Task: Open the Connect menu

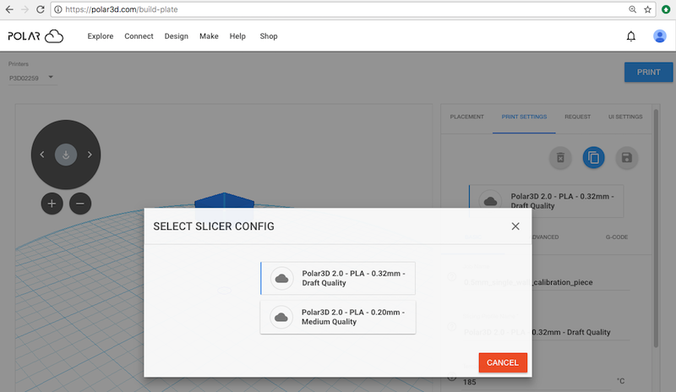Action: coord(139,36)
